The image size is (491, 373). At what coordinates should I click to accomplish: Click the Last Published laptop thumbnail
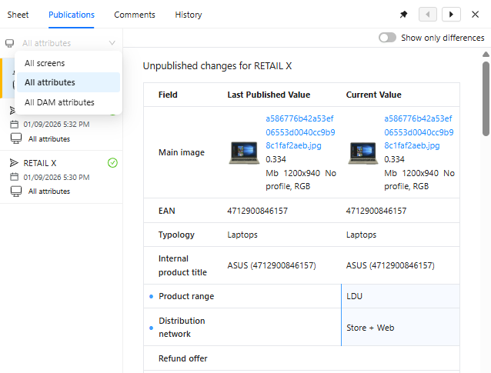click(244, 152)
